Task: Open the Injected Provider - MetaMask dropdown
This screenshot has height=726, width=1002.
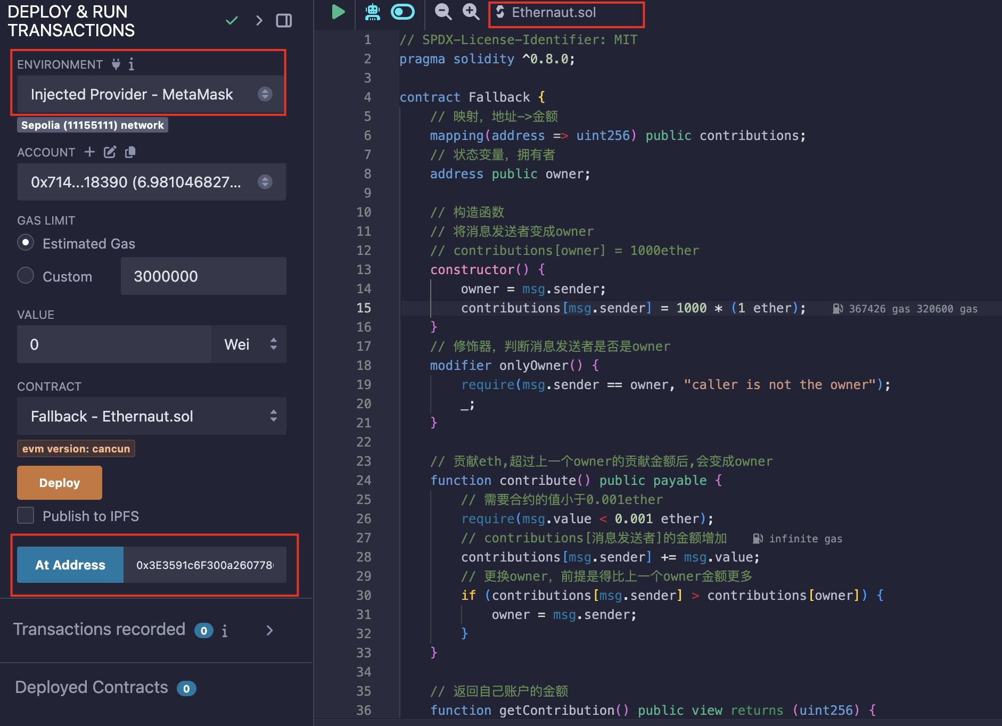Action: point(152,94)
